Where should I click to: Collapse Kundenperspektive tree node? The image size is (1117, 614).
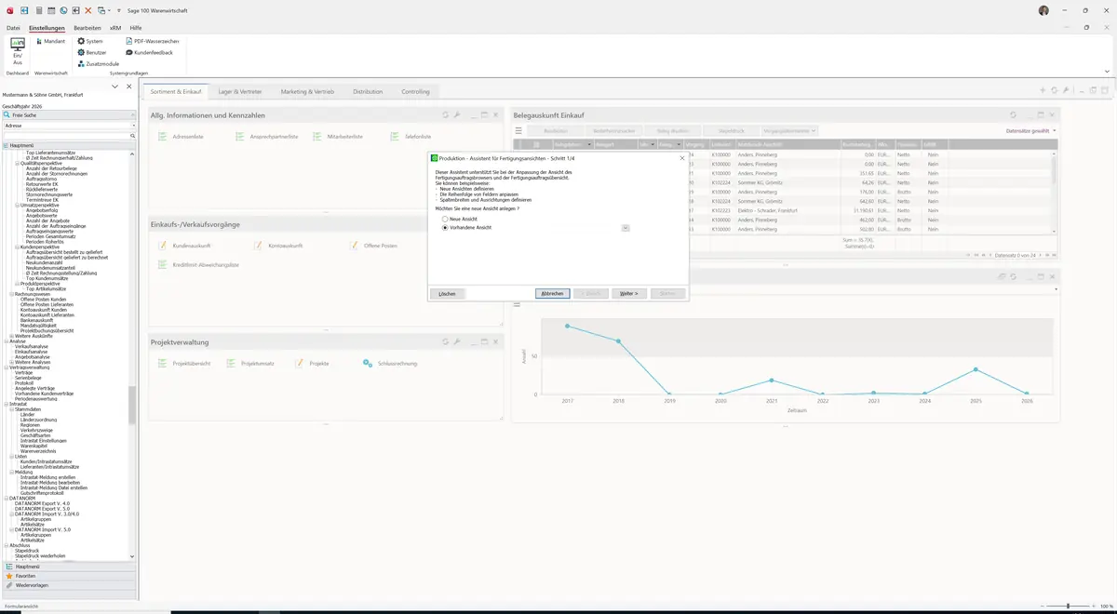[x=18, y=247]
